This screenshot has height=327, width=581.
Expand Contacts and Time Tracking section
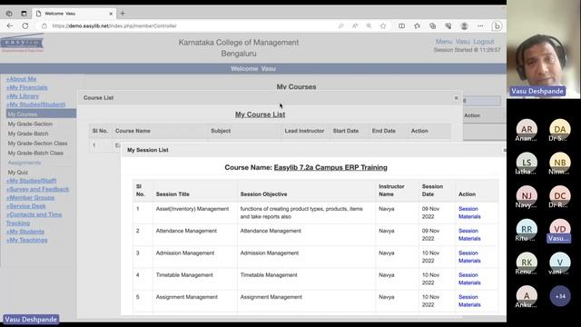34,219
